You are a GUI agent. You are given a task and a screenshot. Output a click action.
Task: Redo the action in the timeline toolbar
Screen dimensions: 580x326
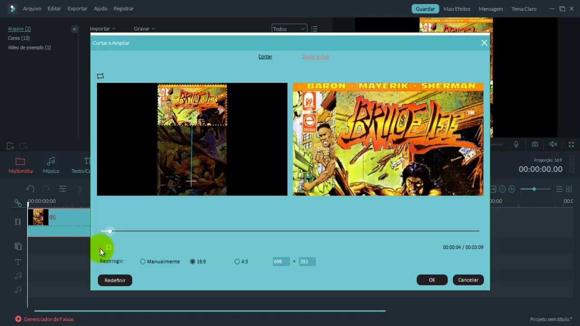tap(46, 189)
